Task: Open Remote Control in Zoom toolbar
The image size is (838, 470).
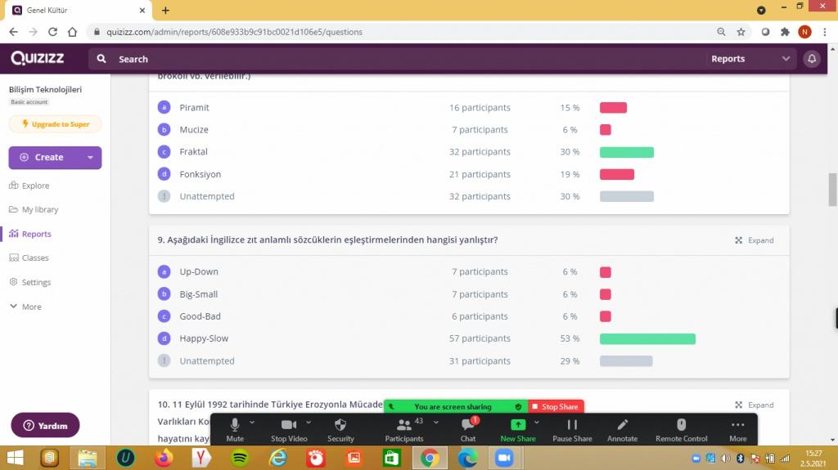Action: tap(681, 425)
